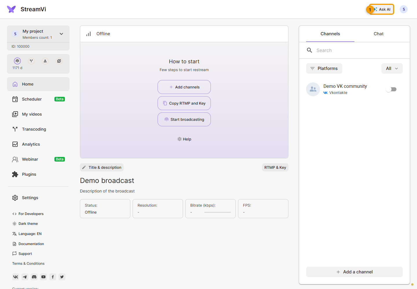Click the Vkontakte platform label
417x289 pixels.
(x=335, y=93)
